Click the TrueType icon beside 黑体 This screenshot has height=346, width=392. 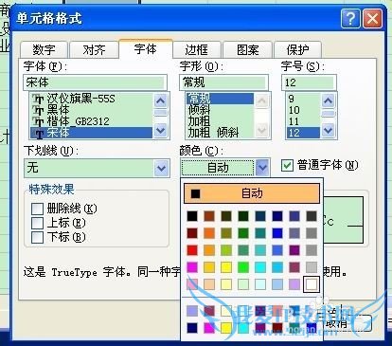point(39,111)
